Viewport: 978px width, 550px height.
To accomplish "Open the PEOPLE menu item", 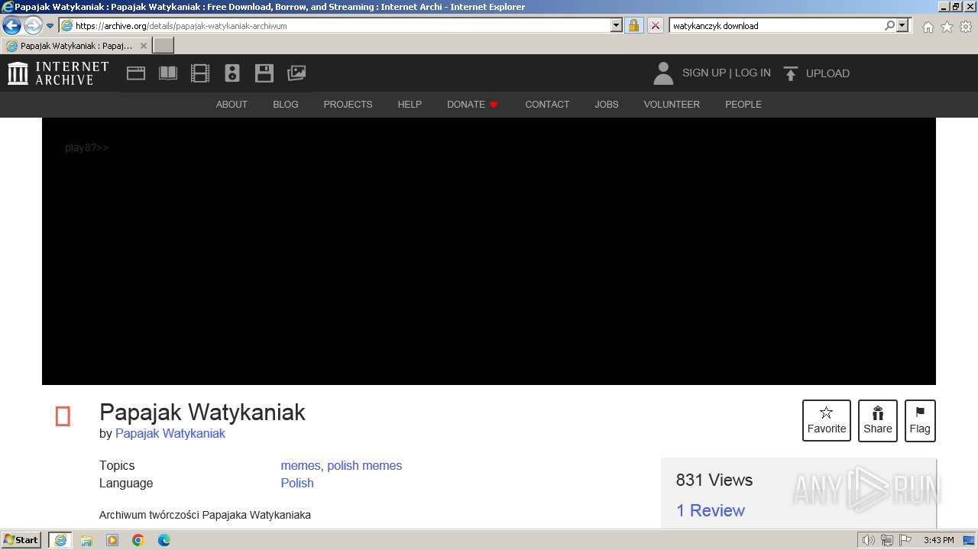I will tap(743, 105).
